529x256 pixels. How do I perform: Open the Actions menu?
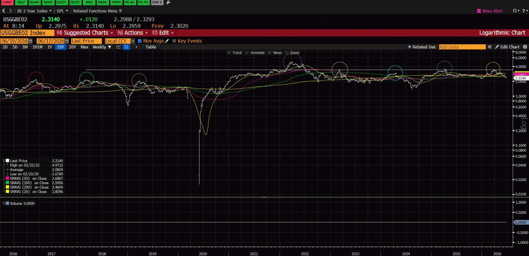point(133,33)
